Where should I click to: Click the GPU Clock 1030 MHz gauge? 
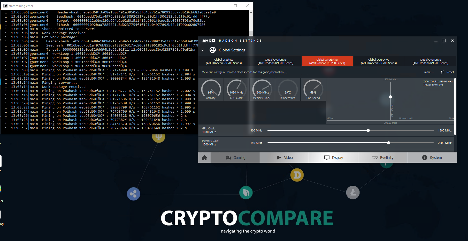pos(236,89)
